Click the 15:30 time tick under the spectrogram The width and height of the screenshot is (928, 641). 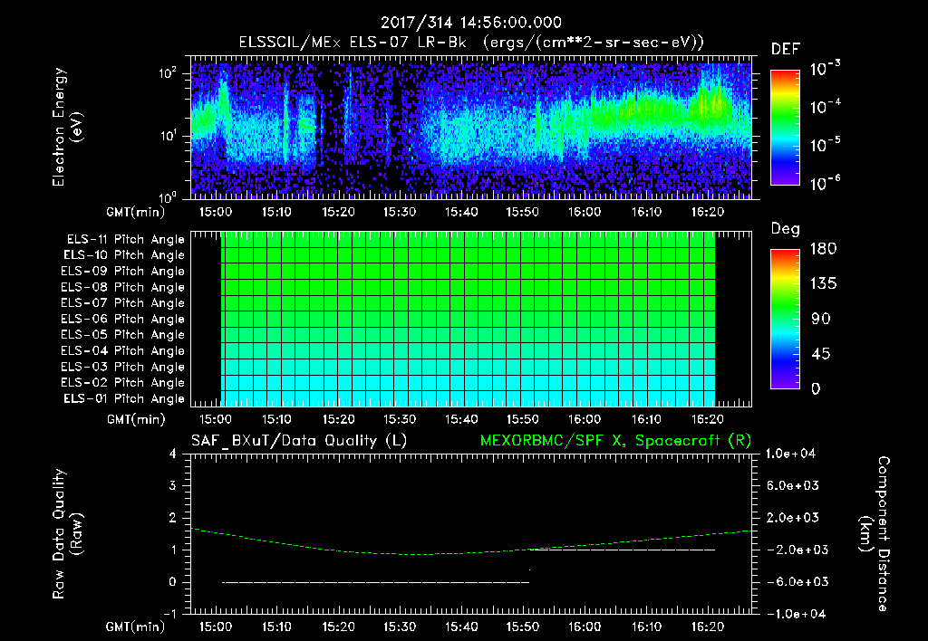coord(400,212)
